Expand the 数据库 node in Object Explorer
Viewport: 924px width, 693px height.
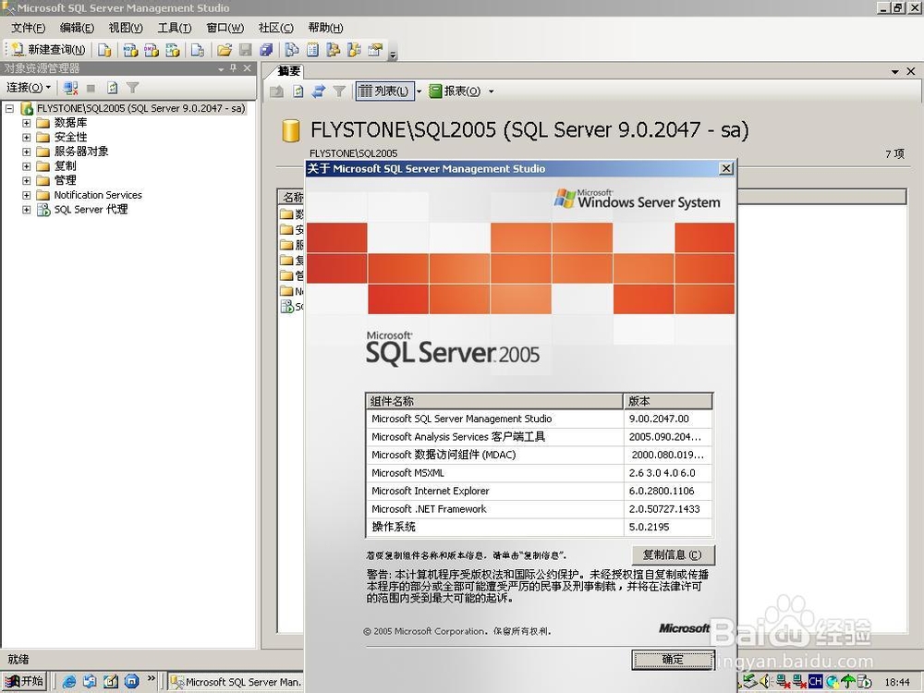pos(25,122)
